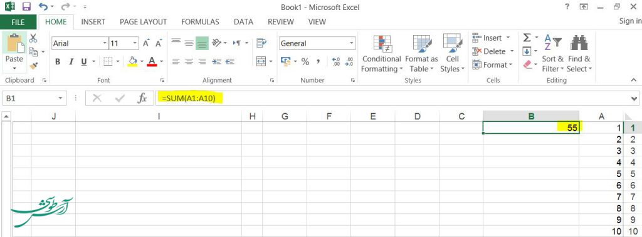Click the AutoSum sigma icon

point(527,38)
